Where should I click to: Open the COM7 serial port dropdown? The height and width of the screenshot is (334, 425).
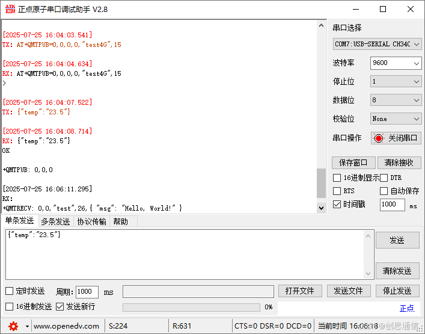click(x=377, y=44)
